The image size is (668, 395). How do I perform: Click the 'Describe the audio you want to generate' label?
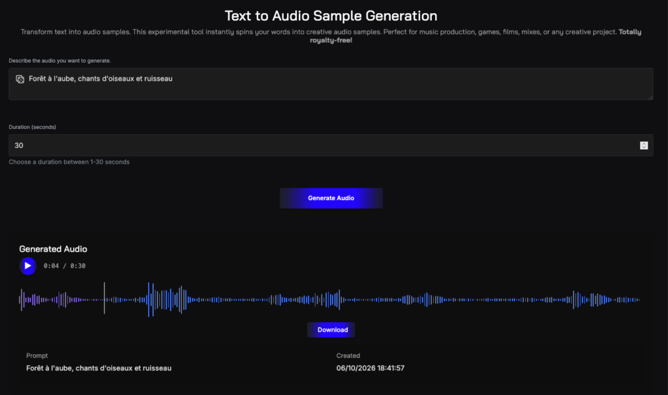pyautogui.click(x=59, y=61)
